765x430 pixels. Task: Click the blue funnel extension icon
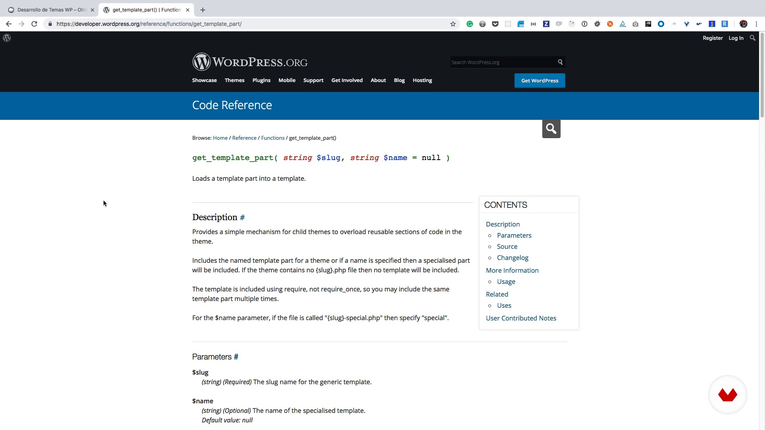[687, 24]
